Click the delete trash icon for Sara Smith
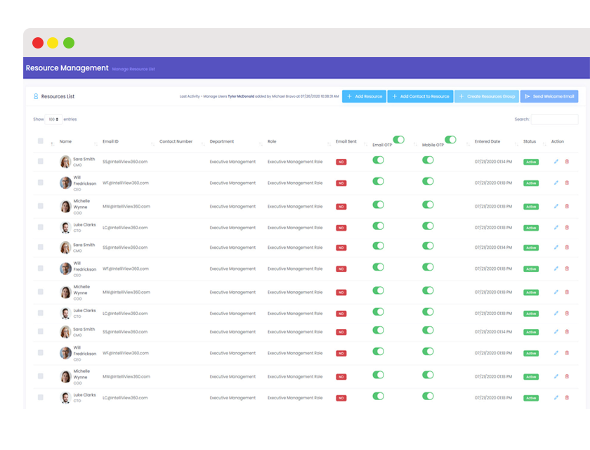Image resolution: width=590 pixels, height=450 pixels. point(568,162)
